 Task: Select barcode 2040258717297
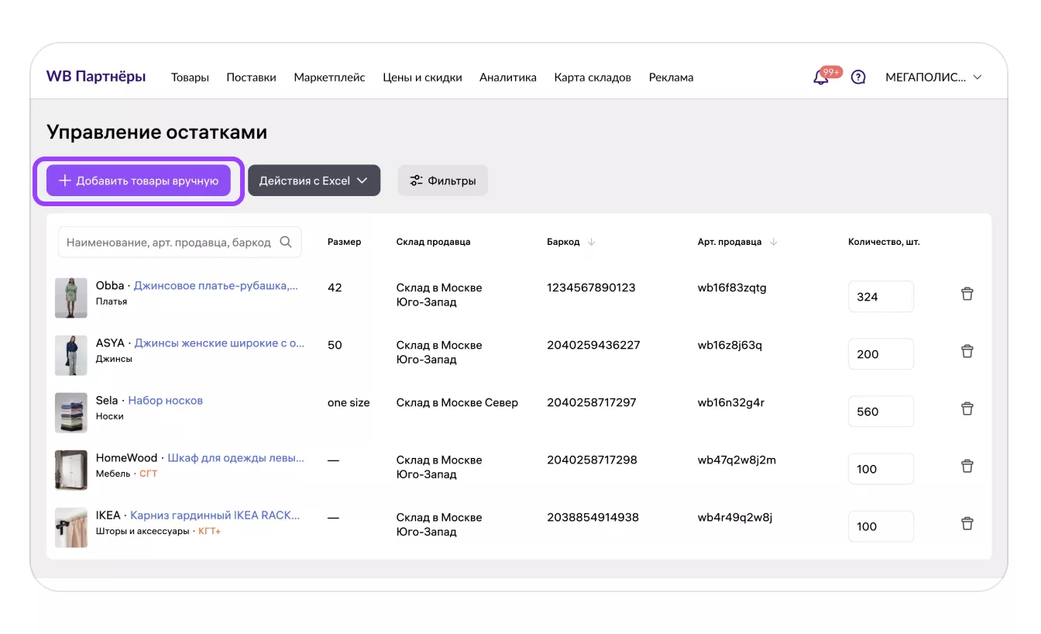592,402
